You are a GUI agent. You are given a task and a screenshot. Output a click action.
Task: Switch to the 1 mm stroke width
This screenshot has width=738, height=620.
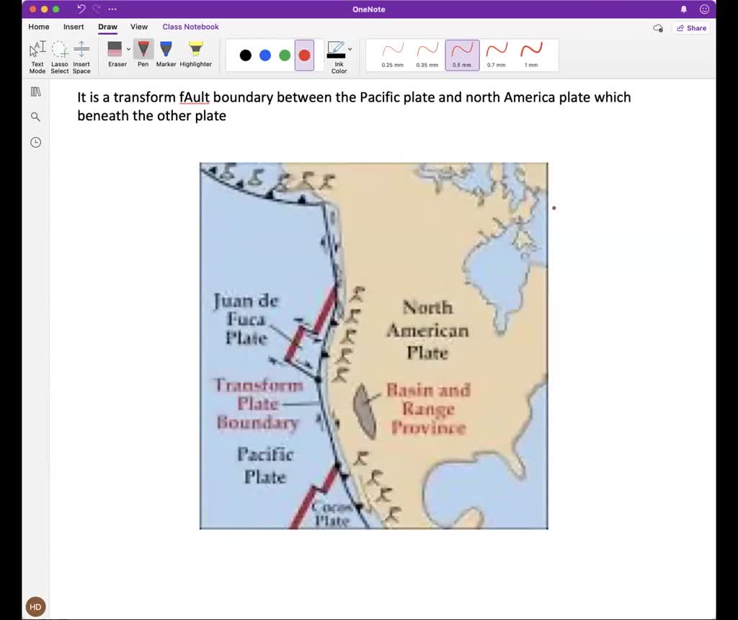pos(531,55)
